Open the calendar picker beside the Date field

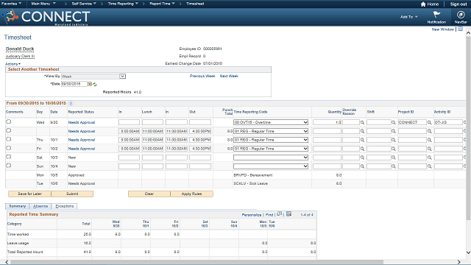pos(90,84)
